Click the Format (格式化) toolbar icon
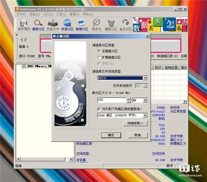Viewport: 207px width, 182px height. pyautogui.click(x=97, y=25)
